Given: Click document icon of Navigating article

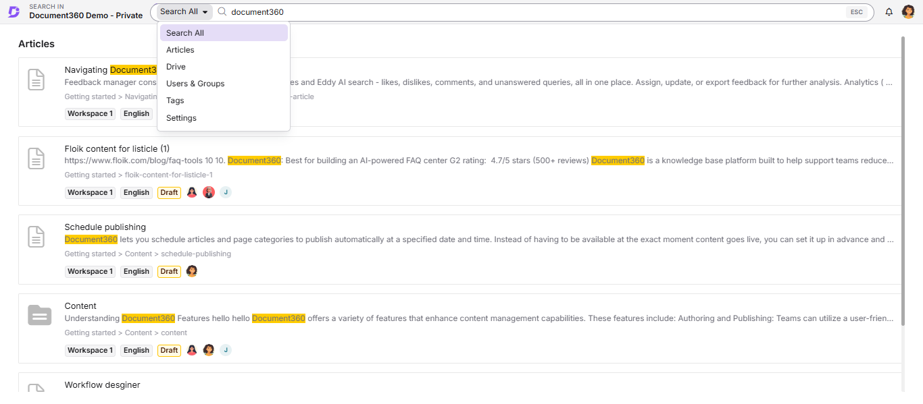Looking at the screenshot, I should 36,80.
